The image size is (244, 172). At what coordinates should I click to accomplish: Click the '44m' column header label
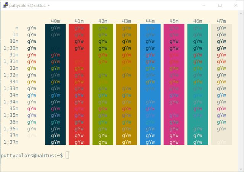pos(150,21)
